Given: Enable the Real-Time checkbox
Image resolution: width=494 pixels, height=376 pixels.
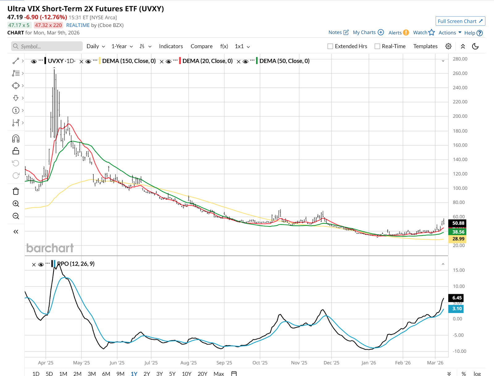Looking at the screenshot, I should [x=377, y=46].
